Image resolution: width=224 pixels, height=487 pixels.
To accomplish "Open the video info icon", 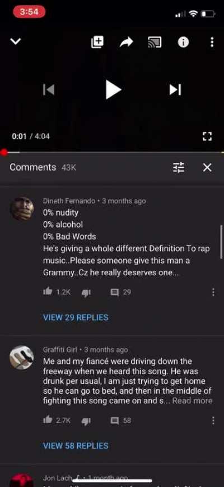I will (184, 42).
